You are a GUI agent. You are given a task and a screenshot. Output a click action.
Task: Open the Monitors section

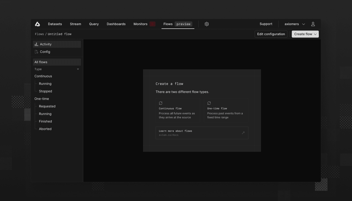coord(140,24)
